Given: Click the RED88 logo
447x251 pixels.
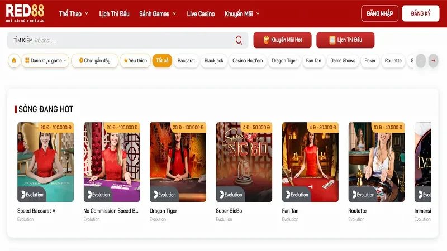Looking at the screenshot, I should (x=25, y=13).
